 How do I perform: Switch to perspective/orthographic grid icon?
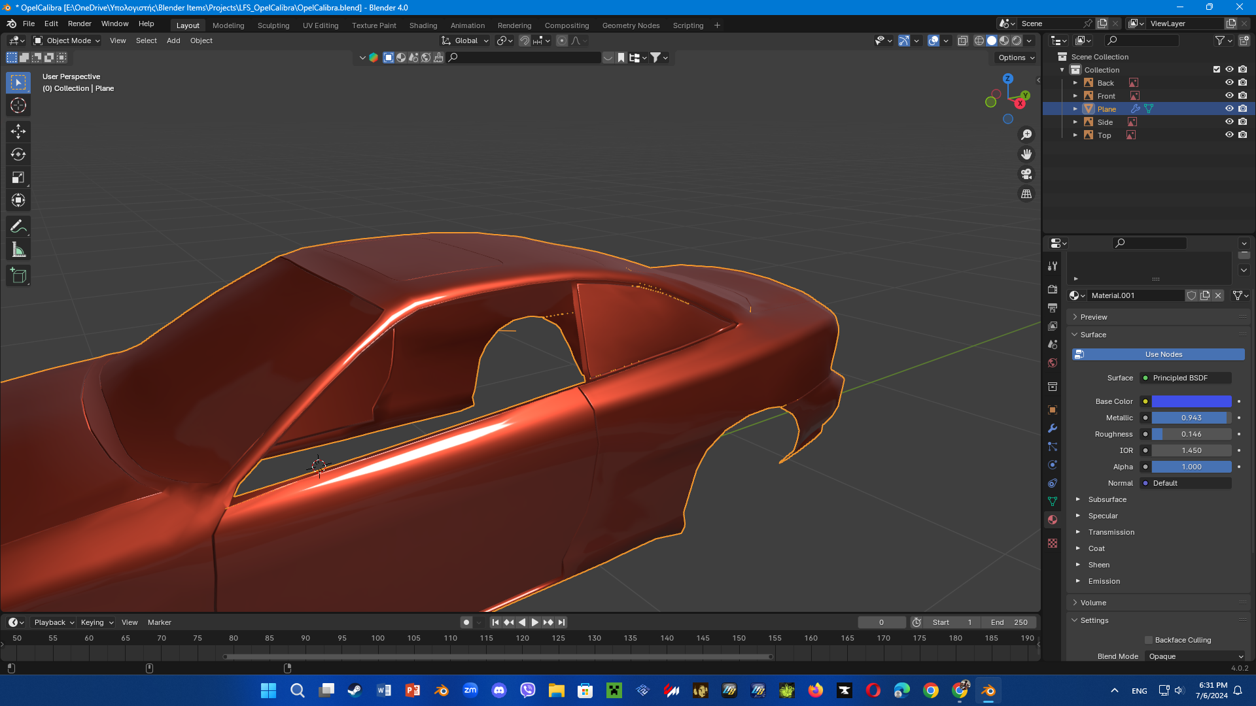(1026, 194)
